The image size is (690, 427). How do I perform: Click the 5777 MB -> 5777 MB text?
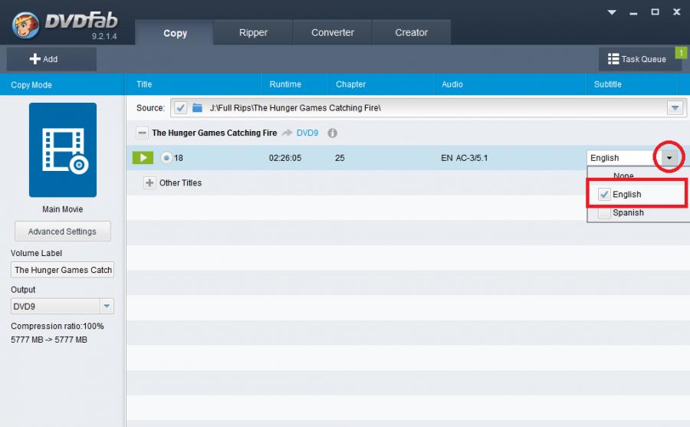tap(49, 340)
